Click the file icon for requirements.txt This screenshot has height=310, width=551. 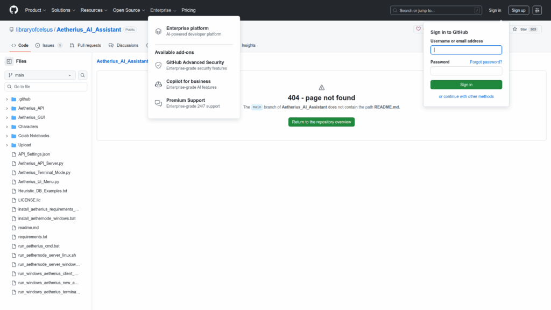coord(13,237)
